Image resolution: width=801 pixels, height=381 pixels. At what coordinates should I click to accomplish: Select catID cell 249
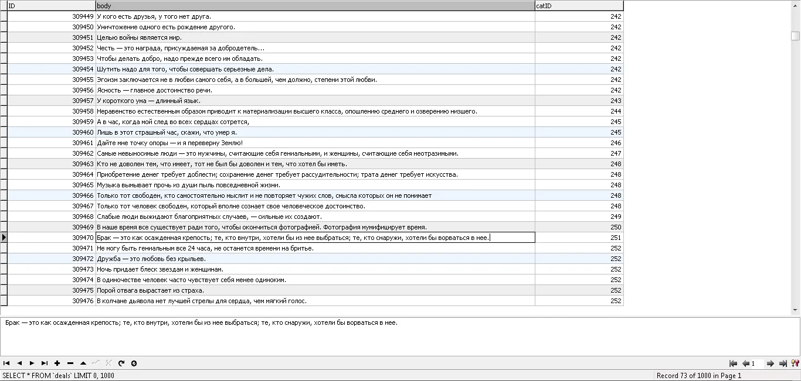(x=579, y=217)
